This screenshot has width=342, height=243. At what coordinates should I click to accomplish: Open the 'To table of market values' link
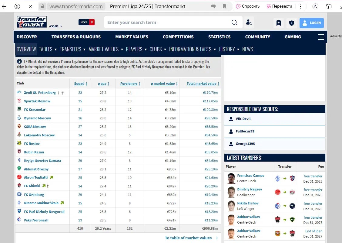(189, 238)
